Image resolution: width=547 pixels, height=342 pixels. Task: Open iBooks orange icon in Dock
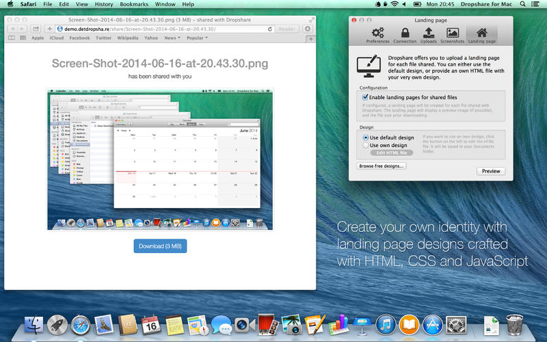(409, 325)
